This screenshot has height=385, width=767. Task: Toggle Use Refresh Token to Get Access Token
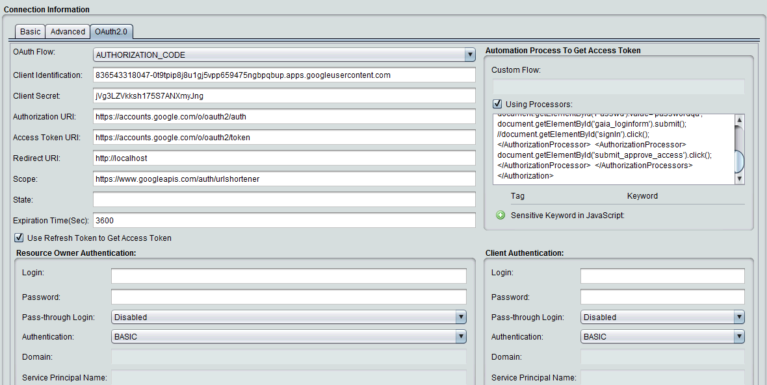[19, 238]
